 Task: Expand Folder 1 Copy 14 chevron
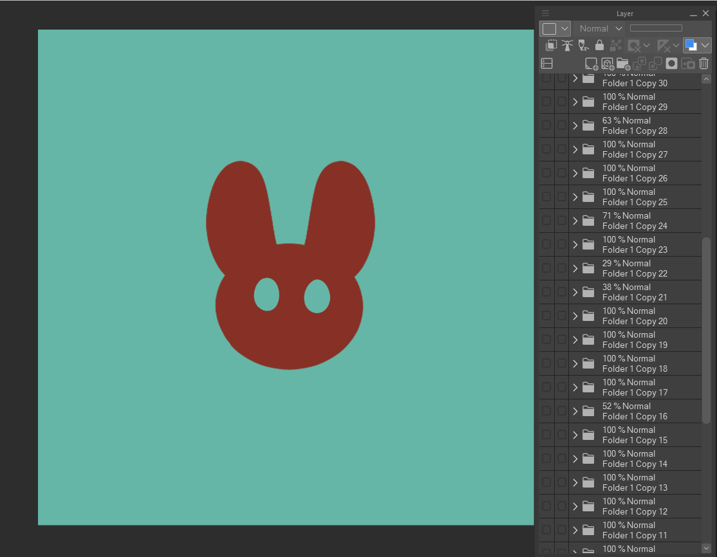(x=575, y=459)
